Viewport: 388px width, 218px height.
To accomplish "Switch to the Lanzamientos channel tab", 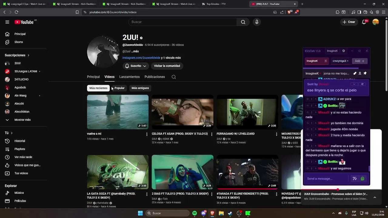I will pyautogui.click(x=129, y=77).
